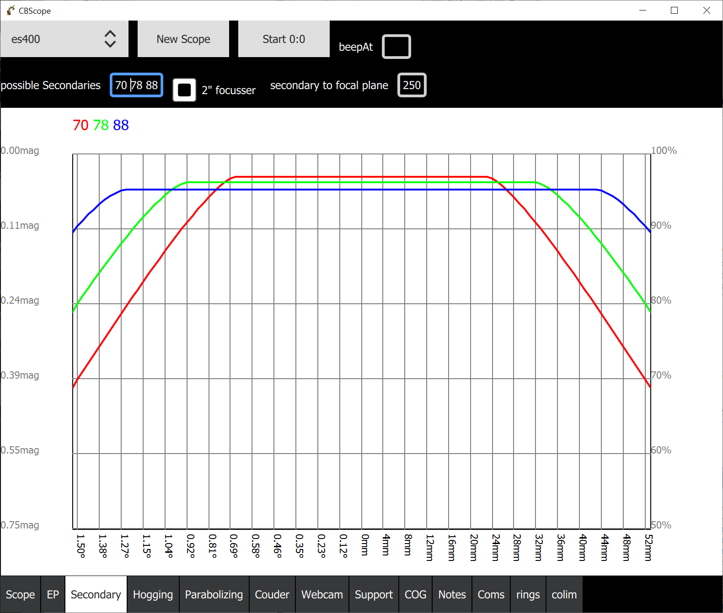Click the 1.50° x-axis label
The width and height of the screenshot is (723, 613).
80,546
